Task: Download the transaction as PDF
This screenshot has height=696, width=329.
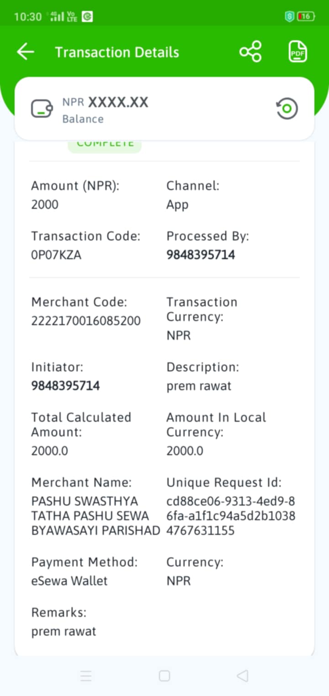Action: tap(298, 51)
